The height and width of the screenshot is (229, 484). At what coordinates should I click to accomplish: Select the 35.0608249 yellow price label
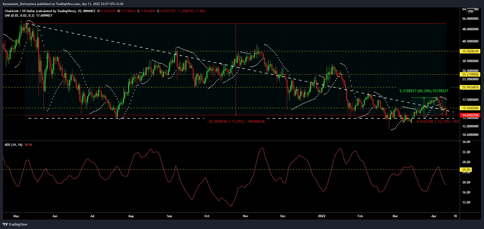point(470,51)
